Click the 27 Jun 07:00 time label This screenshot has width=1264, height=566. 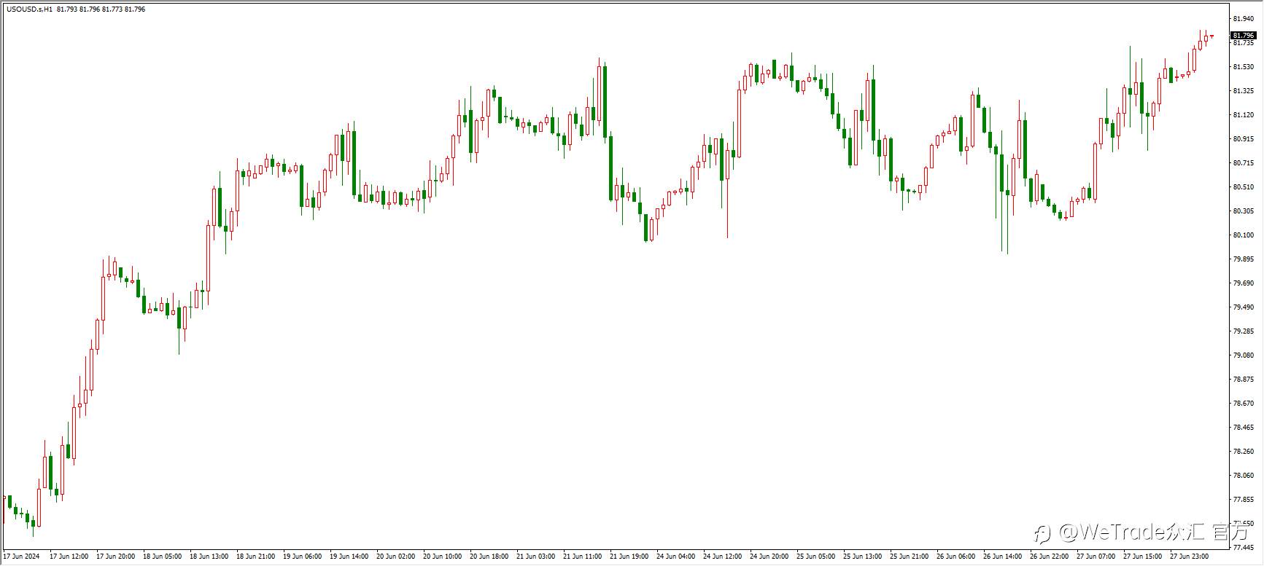1096,557
